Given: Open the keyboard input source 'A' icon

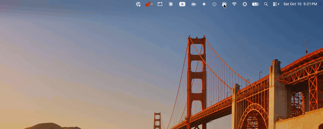Looking at the screenshot, I should (x=182, y=4).
